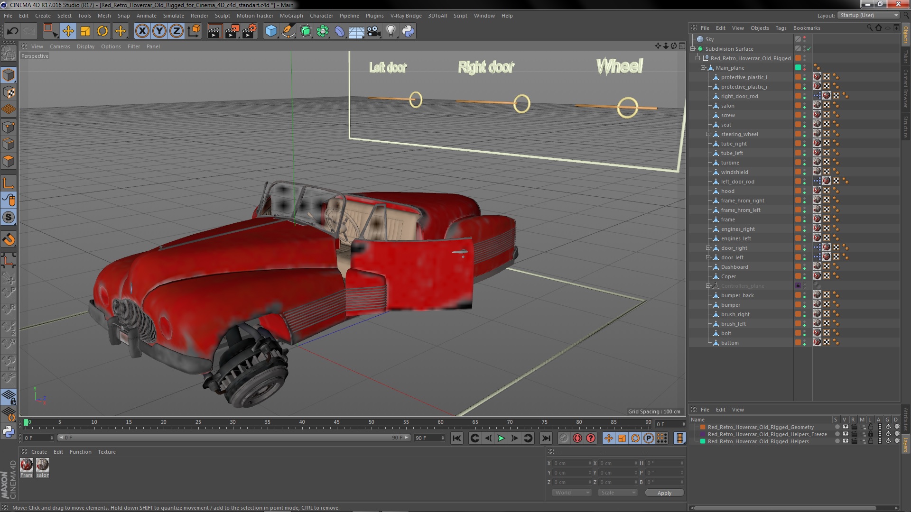
Task: Add a Camera object
Action: coord(373,31)
